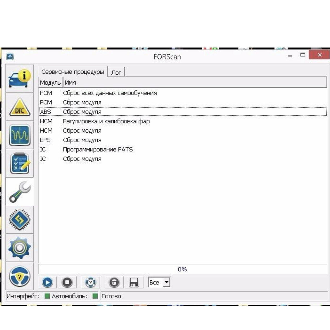Image resolution: width=330 pixels, height=330 pixels.
Task: Click the Интерфейс green status indicator
Action: tap(47, 296)
